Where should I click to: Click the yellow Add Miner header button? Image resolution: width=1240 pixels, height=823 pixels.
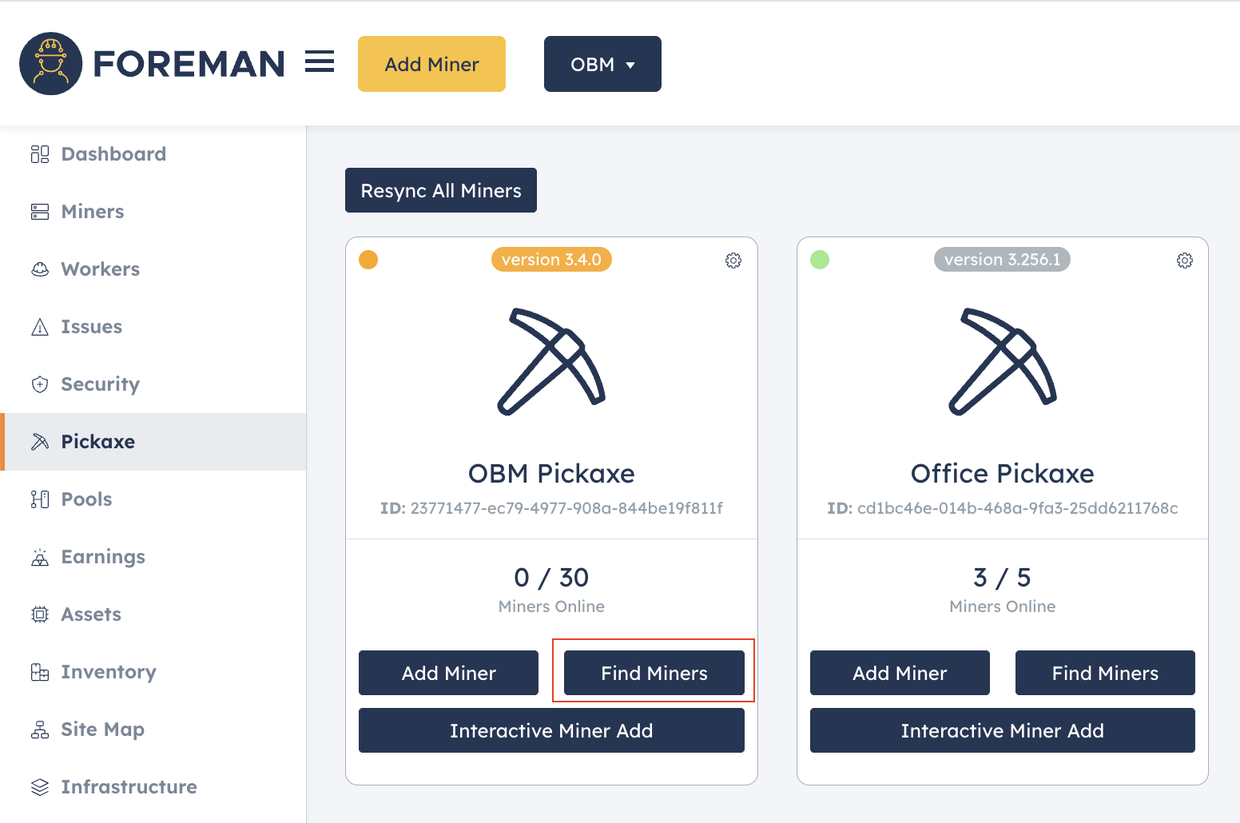pyautogui.click(x=431, y=64)
